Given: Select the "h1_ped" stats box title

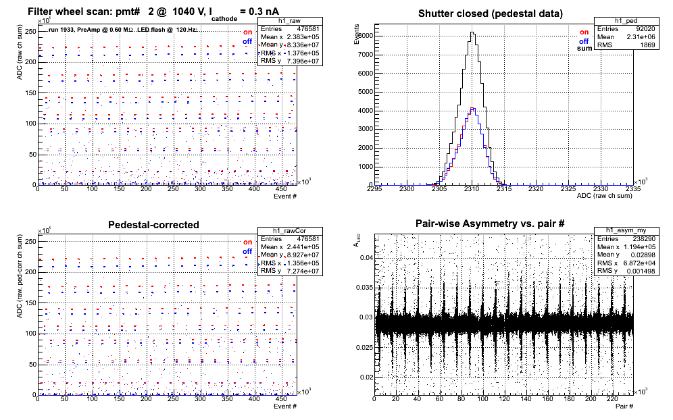Looking at the screenshot, I should pos(626,20).
